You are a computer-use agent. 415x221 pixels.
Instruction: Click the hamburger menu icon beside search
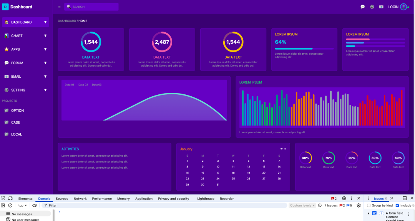coord(59,7)
